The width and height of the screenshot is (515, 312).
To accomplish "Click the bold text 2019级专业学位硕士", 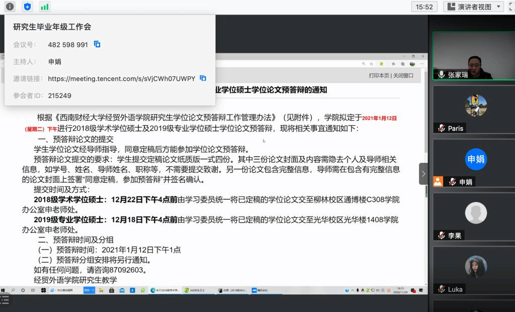I will point(68,220).
